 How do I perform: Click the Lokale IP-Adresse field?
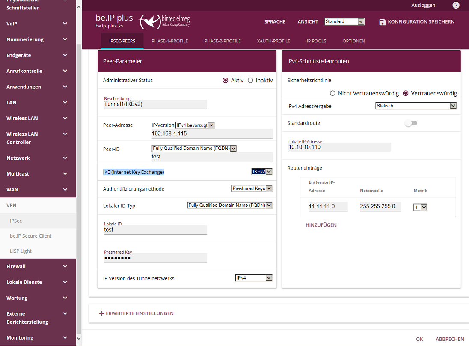click(x=339, y=147)
